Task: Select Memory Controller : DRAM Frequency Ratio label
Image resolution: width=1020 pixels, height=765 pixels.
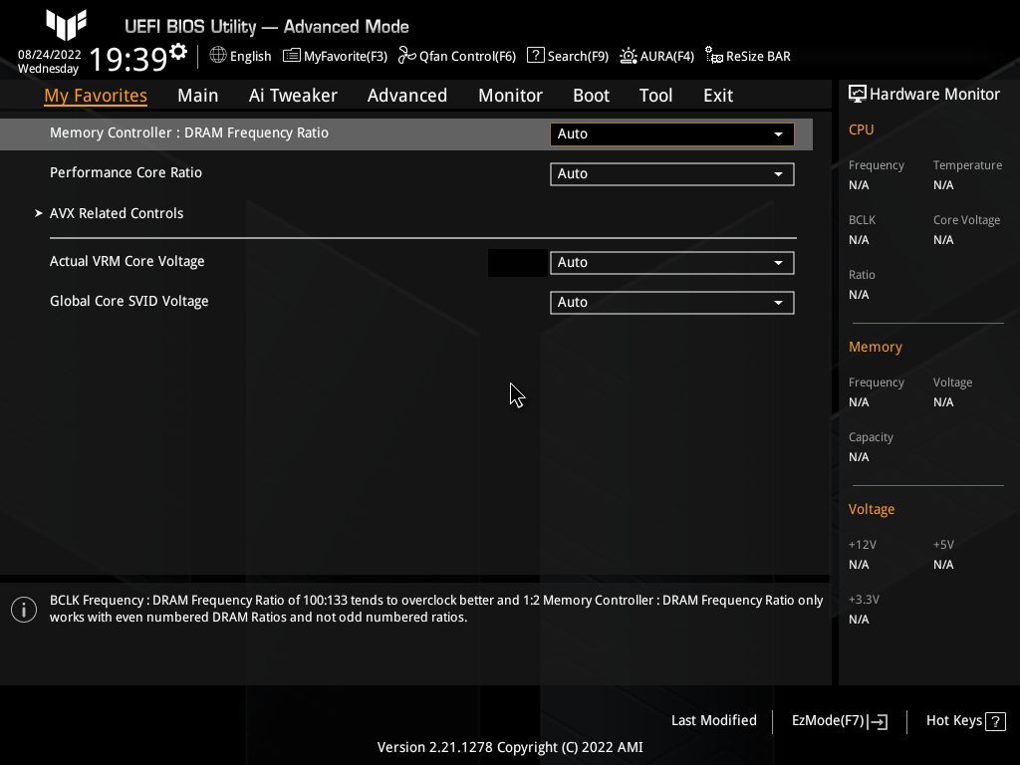Action: pos(188,132)
